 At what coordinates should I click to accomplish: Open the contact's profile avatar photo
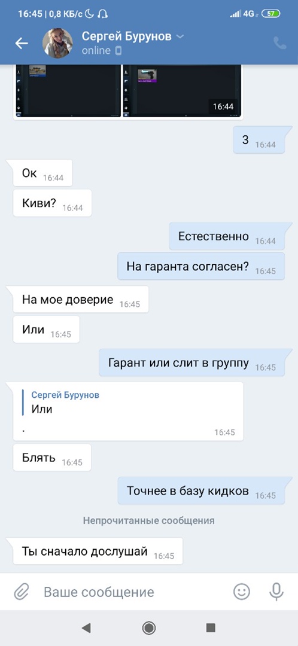[x=57, y=43]
